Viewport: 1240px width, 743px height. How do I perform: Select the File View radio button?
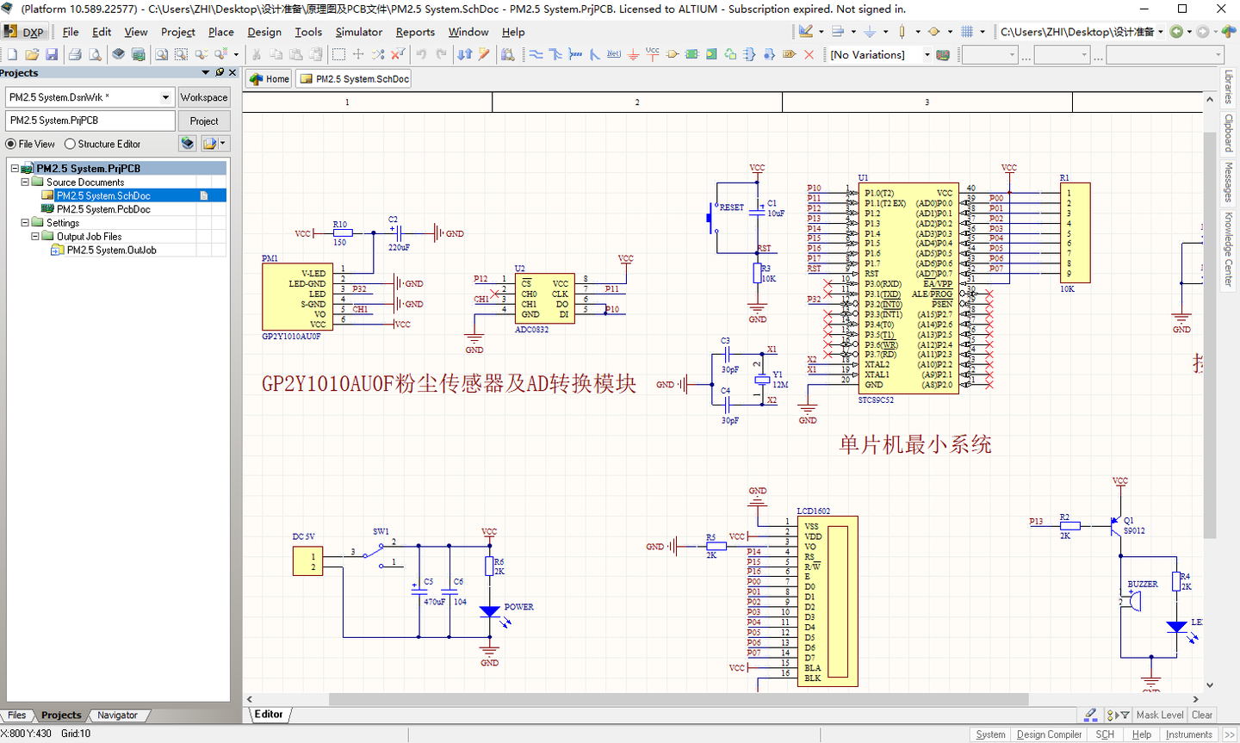pos(9,143)
